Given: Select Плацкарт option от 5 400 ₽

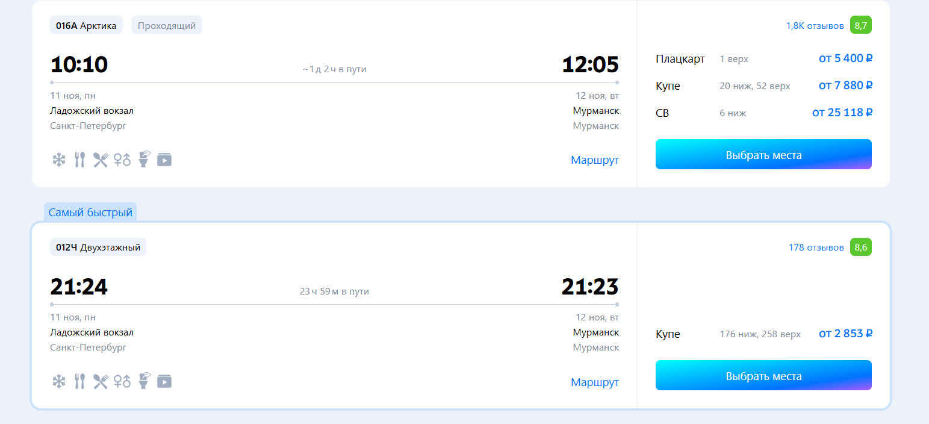Looking at the screenshot, I should pyautogui.click(x=764, y=59).
